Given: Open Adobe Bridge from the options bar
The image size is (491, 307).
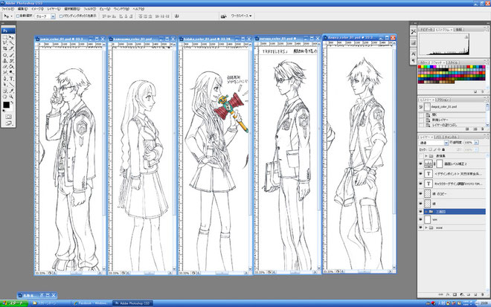Looking at the screenshot, I should [x=224, y=16].
